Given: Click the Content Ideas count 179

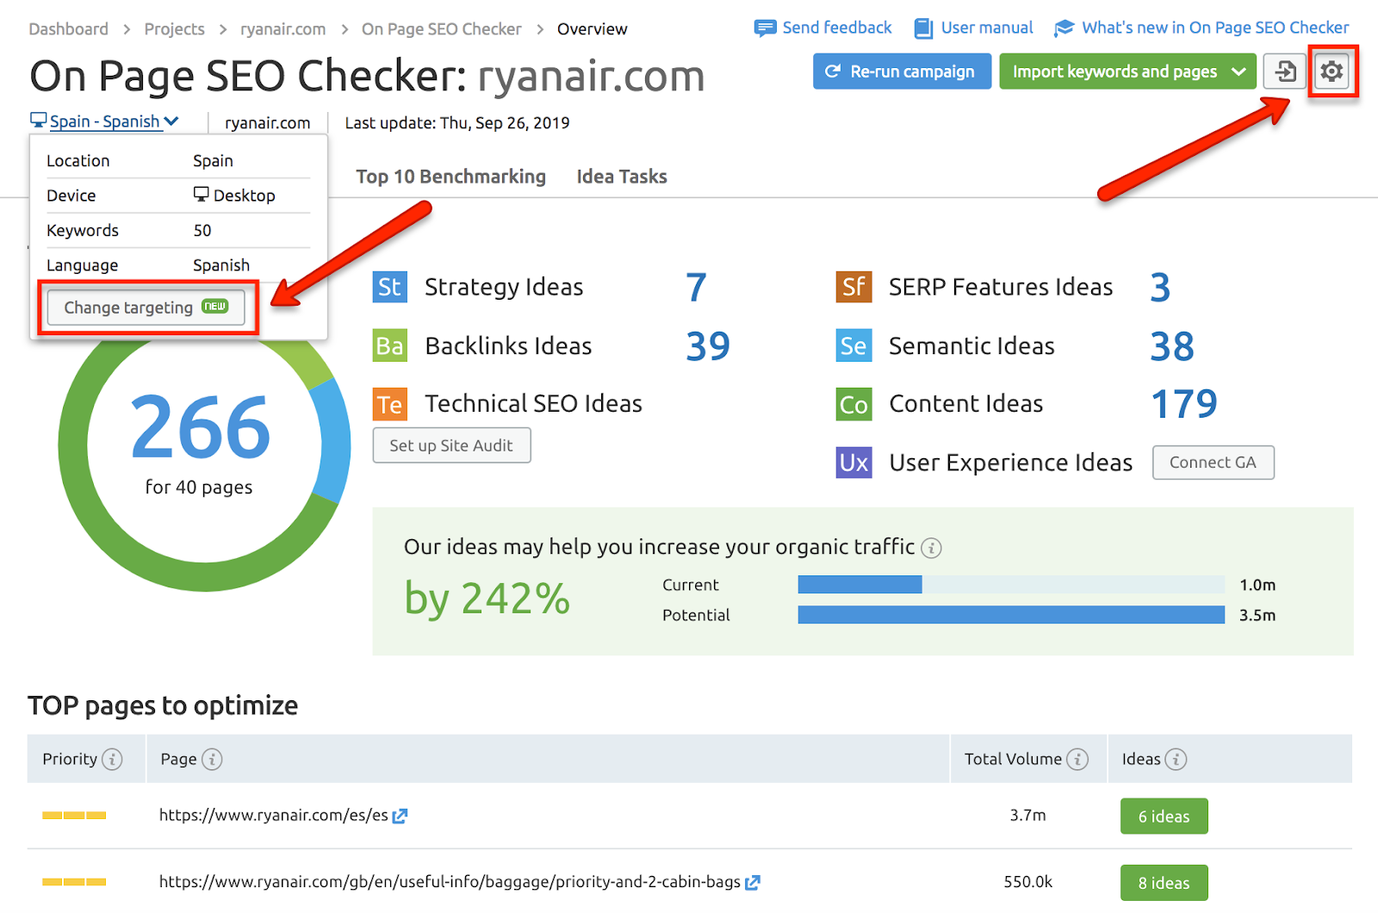Looking at the screenshot, I should coord(1184,404).
